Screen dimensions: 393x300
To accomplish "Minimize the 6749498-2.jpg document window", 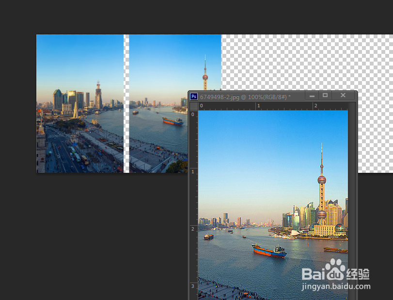I will click(x=312, y=95).
